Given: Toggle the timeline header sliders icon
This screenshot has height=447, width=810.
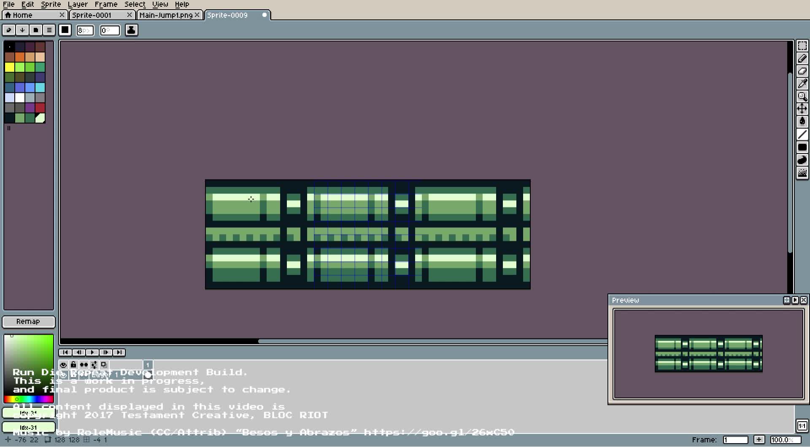Looking at the screenshot, I should [x=94, y=365].
